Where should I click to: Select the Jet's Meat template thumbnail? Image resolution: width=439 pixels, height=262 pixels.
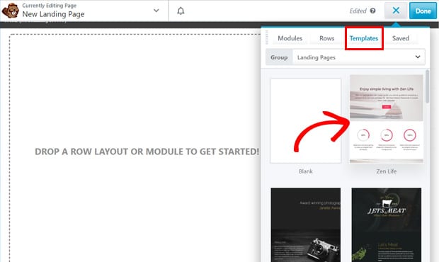coord(387,224)
